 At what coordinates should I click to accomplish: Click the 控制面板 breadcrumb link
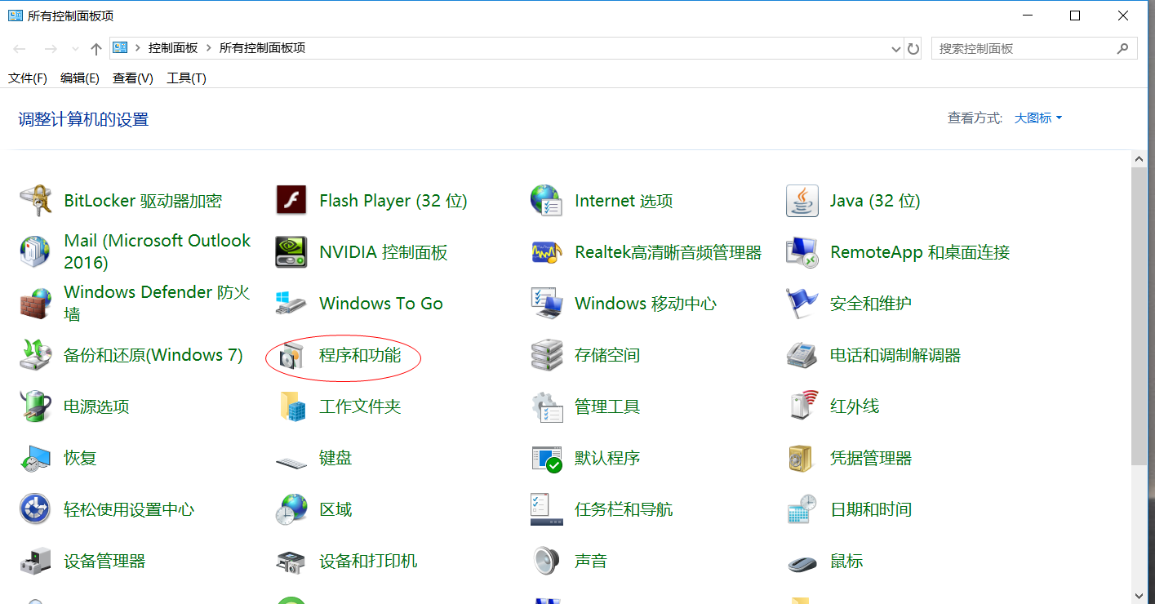coord(173,48)
